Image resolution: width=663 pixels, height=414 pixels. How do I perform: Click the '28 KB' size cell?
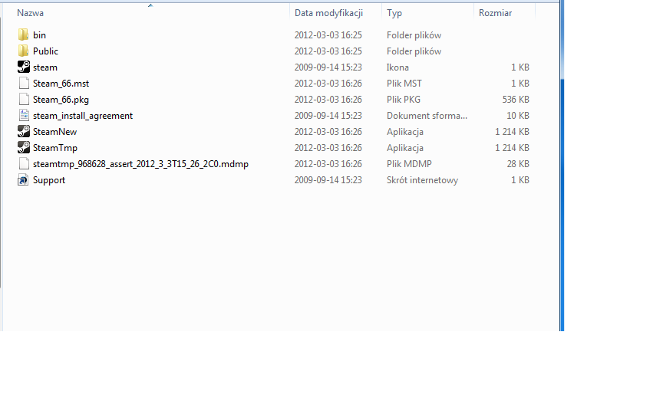pos(518,164)
